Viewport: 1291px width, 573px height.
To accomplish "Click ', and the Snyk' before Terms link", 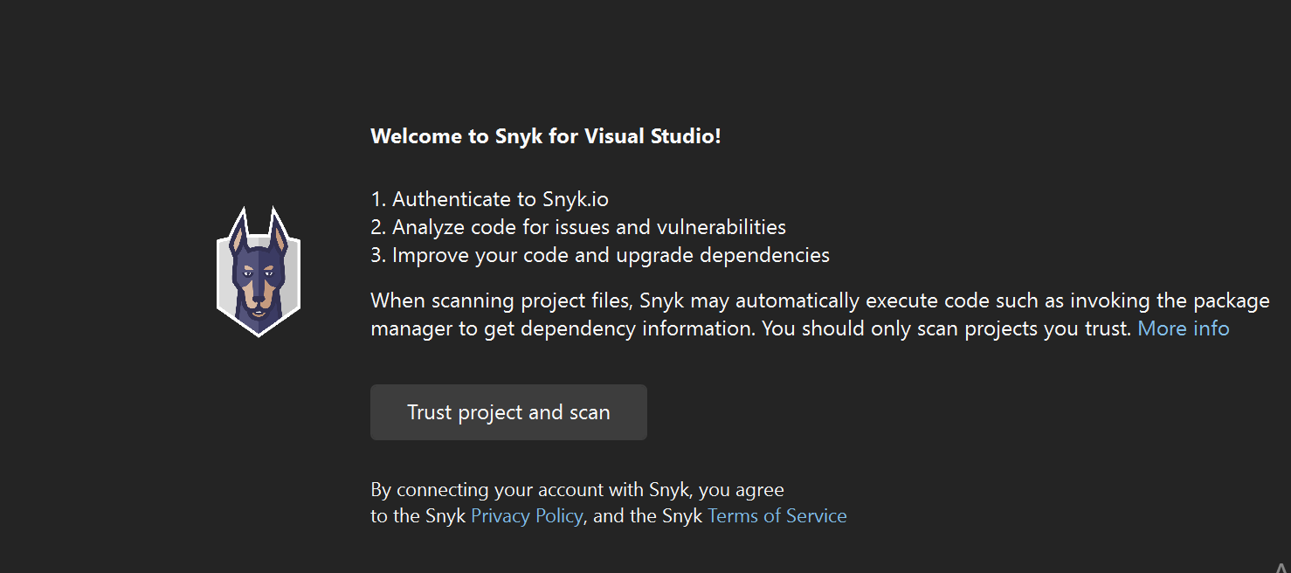I will 647,515.
